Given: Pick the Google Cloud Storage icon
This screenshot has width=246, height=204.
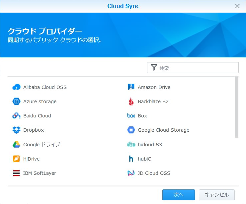Looking at the screenshot, I should (x=131, y=130).
